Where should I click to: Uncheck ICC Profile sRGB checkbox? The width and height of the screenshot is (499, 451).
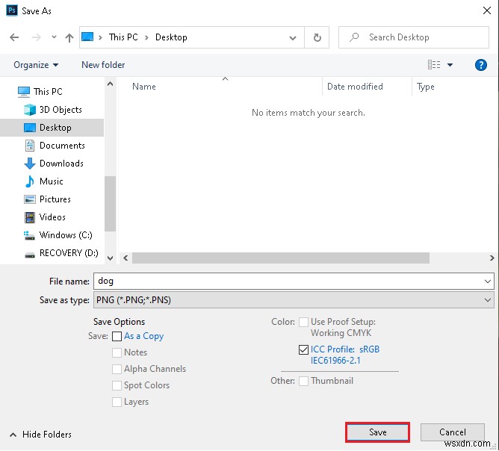303,350
